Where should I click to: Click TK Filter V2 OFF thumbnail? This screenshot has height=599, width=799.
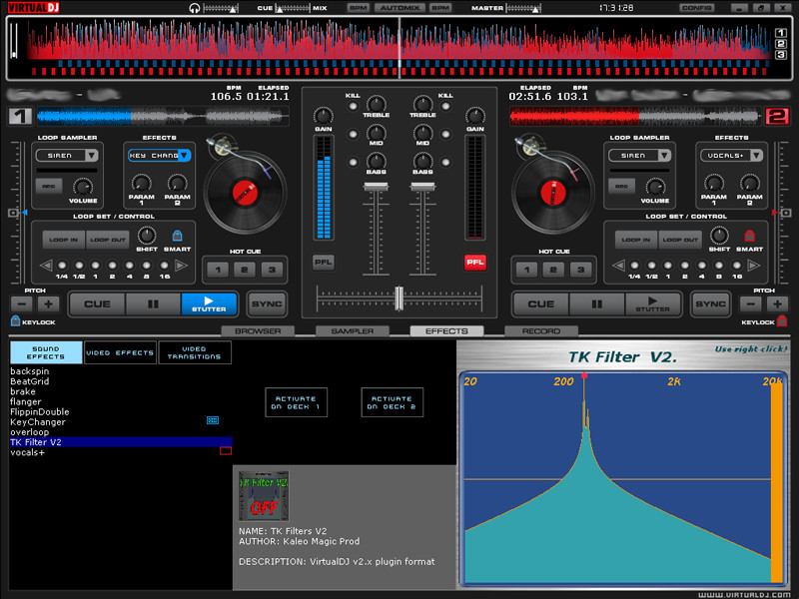point(264,496)
